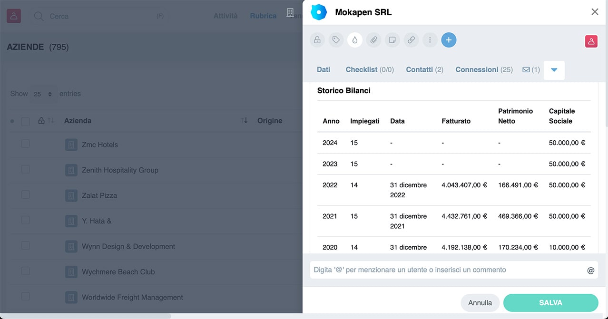Click the sticky note icon
This screenshot has height=319, width=608.
pos(392,40)
